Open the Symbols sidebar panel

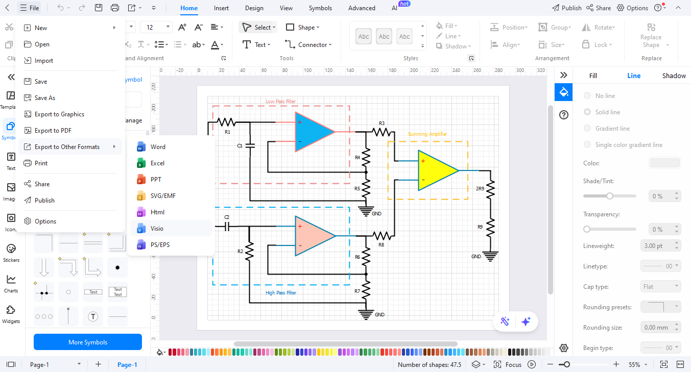pyautogui.click(x=10, y=130)
